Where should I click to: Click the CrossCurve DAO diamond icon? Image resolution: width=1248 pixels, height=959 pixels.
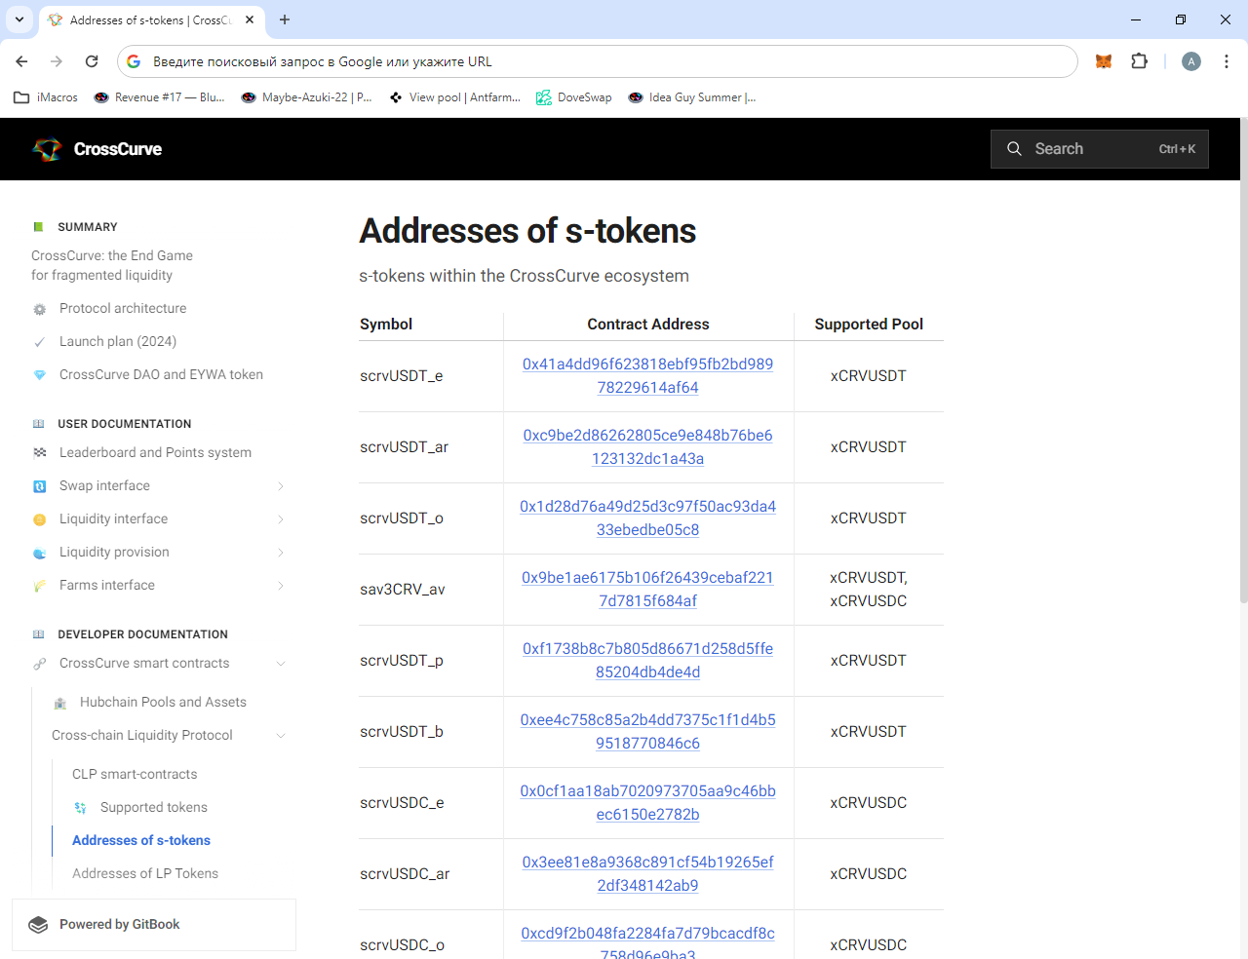click(x=39, y=375)
